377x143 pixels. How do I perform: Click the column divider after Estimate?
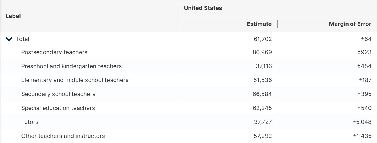[x=278, y=24]
